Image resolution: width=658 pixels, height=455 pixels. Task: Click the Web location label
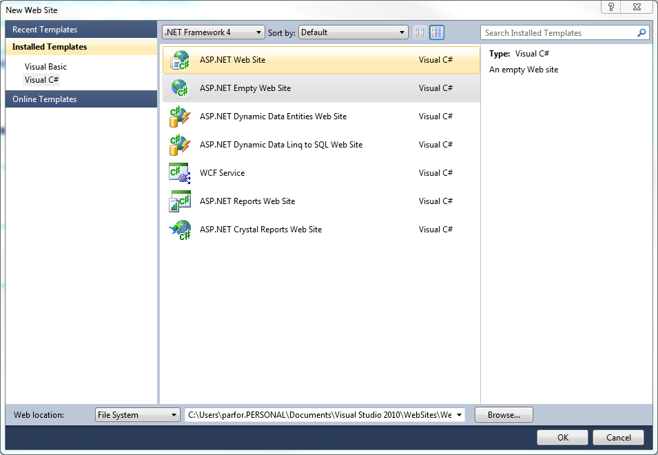click(39, 415)
